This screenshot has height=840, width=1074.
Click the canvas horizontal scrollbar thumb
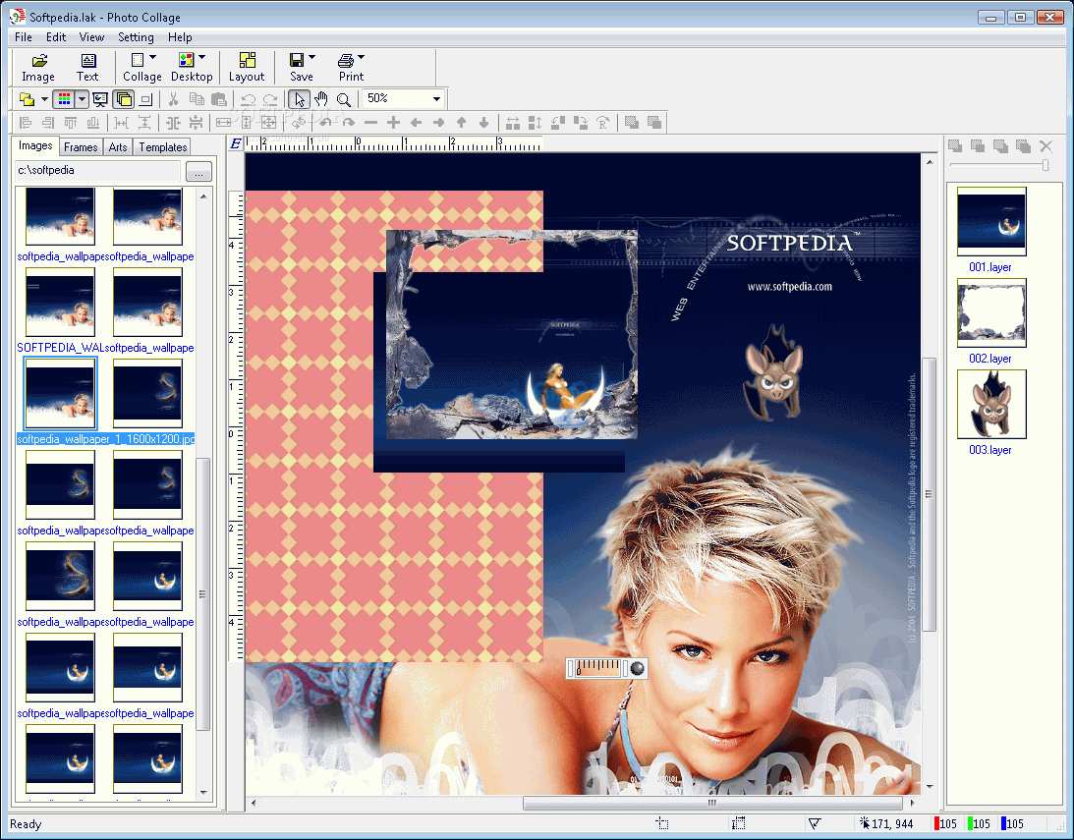[x=712, y=803]
